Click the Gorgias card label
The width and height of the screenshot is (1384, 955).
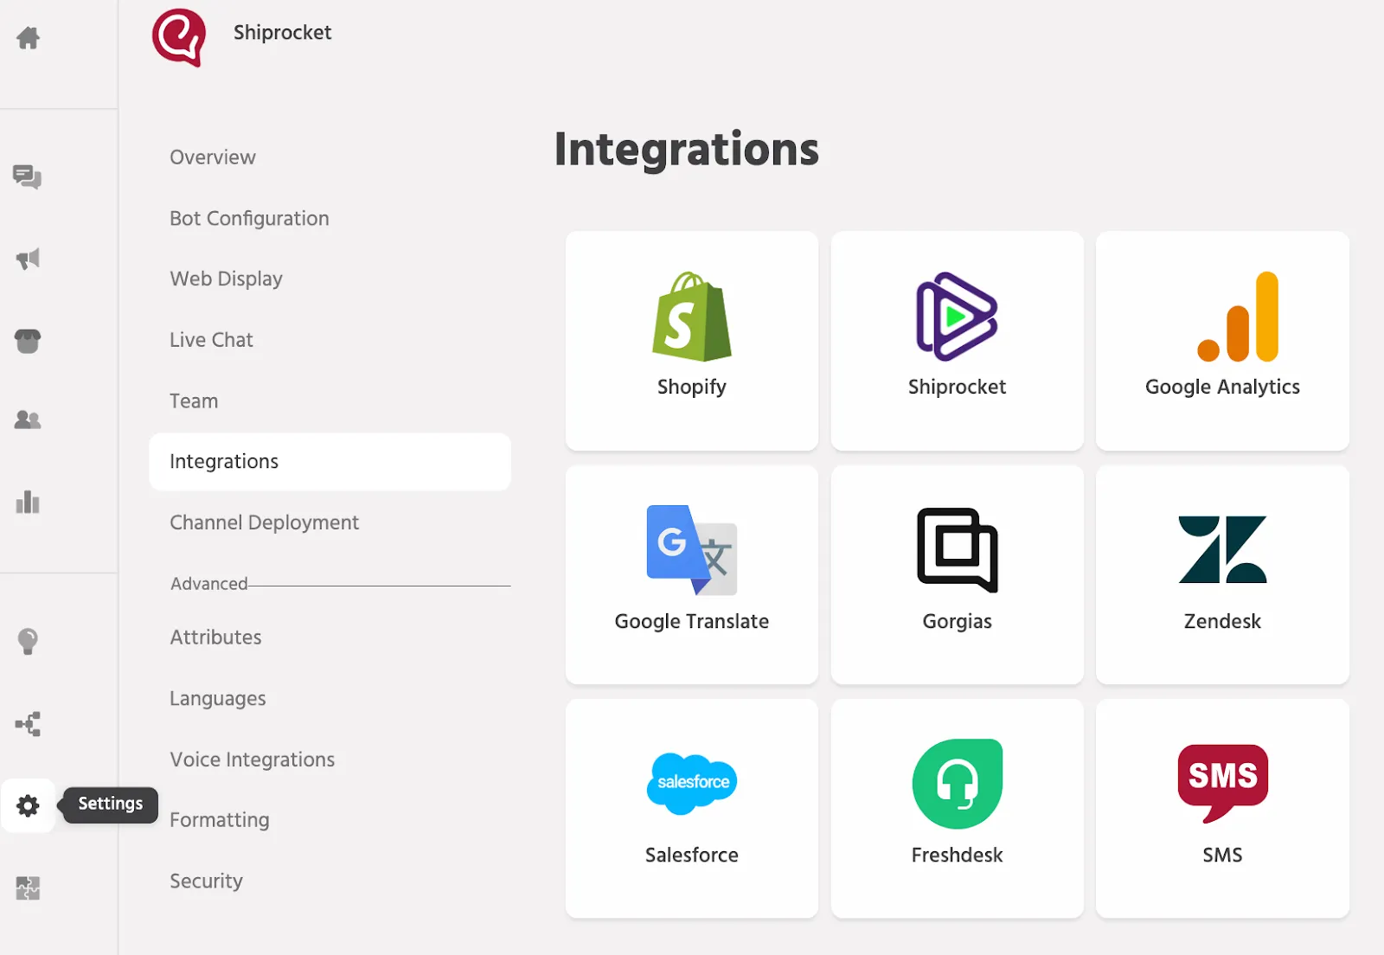957,622
